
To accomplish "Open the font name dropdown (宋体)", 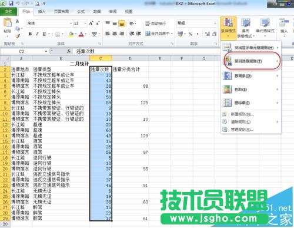I will (71, 24).
